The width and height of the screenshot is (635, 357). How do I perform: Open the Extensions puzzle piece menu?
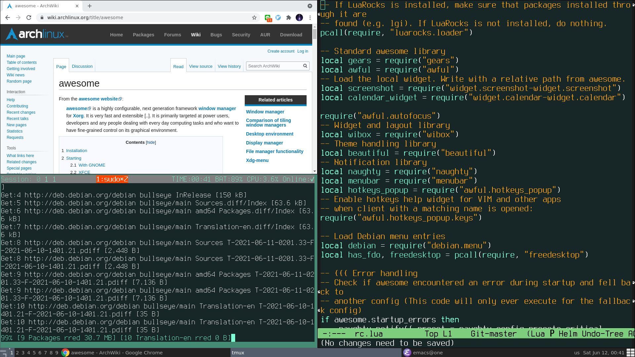click(289, 18)
